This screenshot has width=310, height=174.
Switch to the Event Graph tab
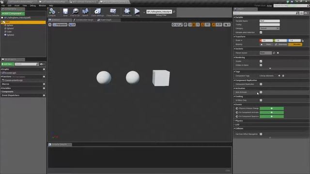click(x=105, y=20)
